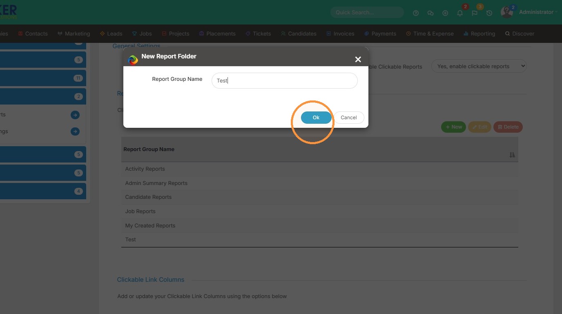The width and height of the screenshot is (562, 314).
Task: Click the Quick Search box
Action: pyautogui.click(x=367, y=13)
